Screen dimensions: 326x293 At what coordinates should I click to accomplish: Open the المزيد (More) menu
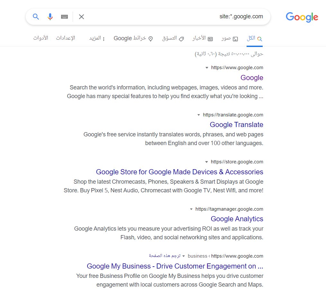[97, 39]
